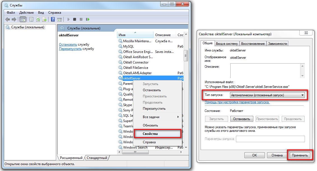This screenshot has width=317, height=171.
Task: Open the blue question mark help icon
Action: click(53, 19)
